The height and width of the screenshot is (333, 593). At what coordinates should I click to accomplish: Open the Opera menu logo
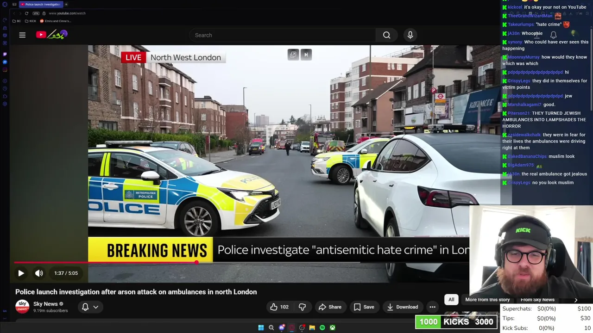tap(5, 4)
